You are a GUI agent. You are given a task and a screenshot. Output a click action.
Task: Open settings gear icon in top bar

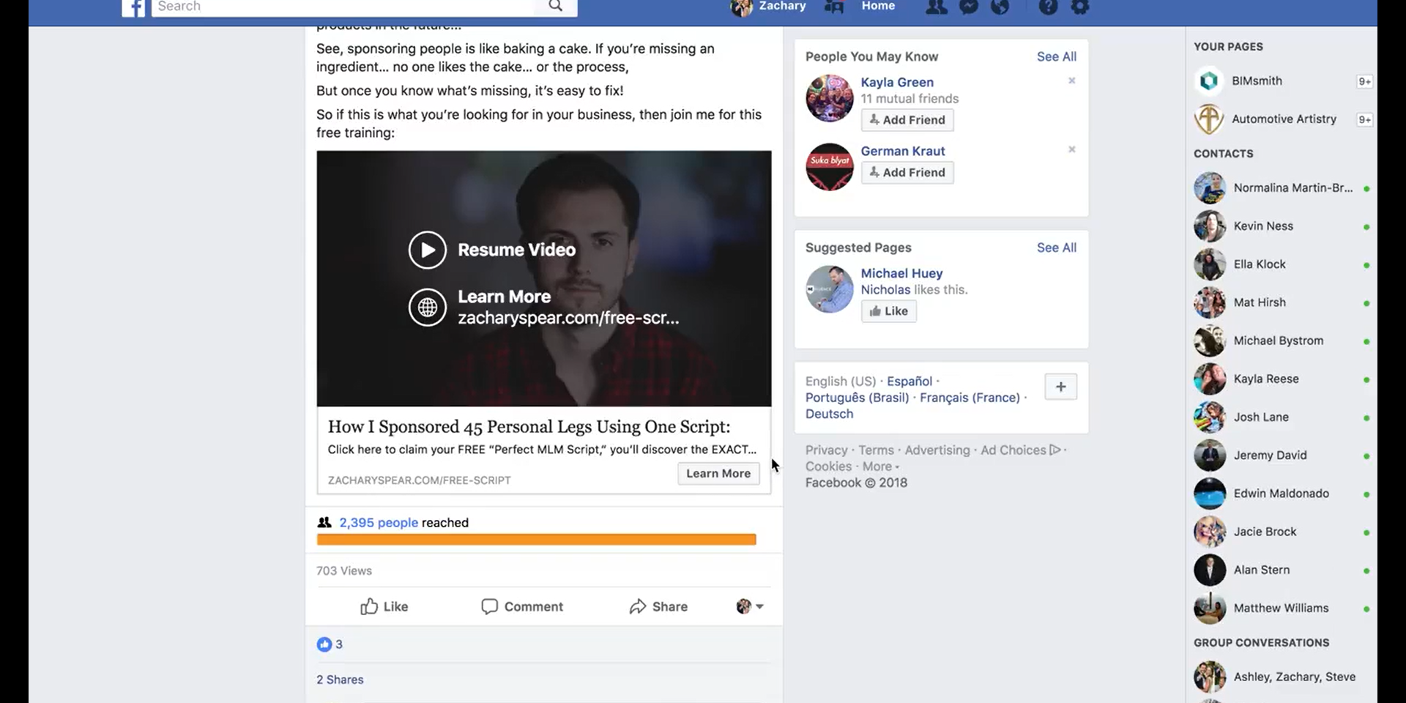pyautogui.click(x=1080, y=7)
